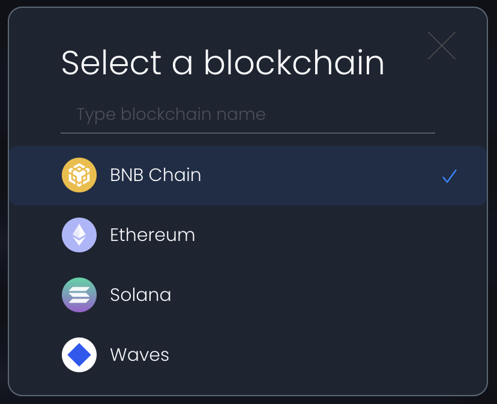Click the Ethereum diamond logo icon
Image resolution: width=497 pixels, height=404 pixels.
click(x=79, y=235)
